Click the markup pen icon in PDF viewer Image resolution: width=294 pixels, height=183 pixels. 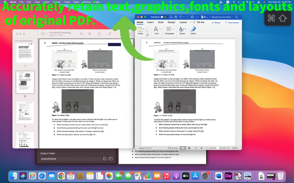coord(110,34)
